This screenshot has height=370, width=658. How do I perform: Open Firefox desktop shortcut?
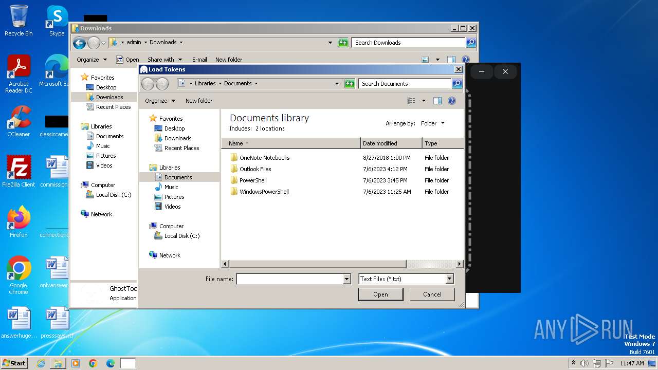[x=19, y=222]
